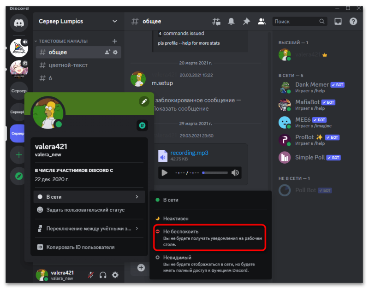The height and width of the screenshot is (289, 369).
Task: Click valera421 avatar in m.setup message
Action: [138, 79]
